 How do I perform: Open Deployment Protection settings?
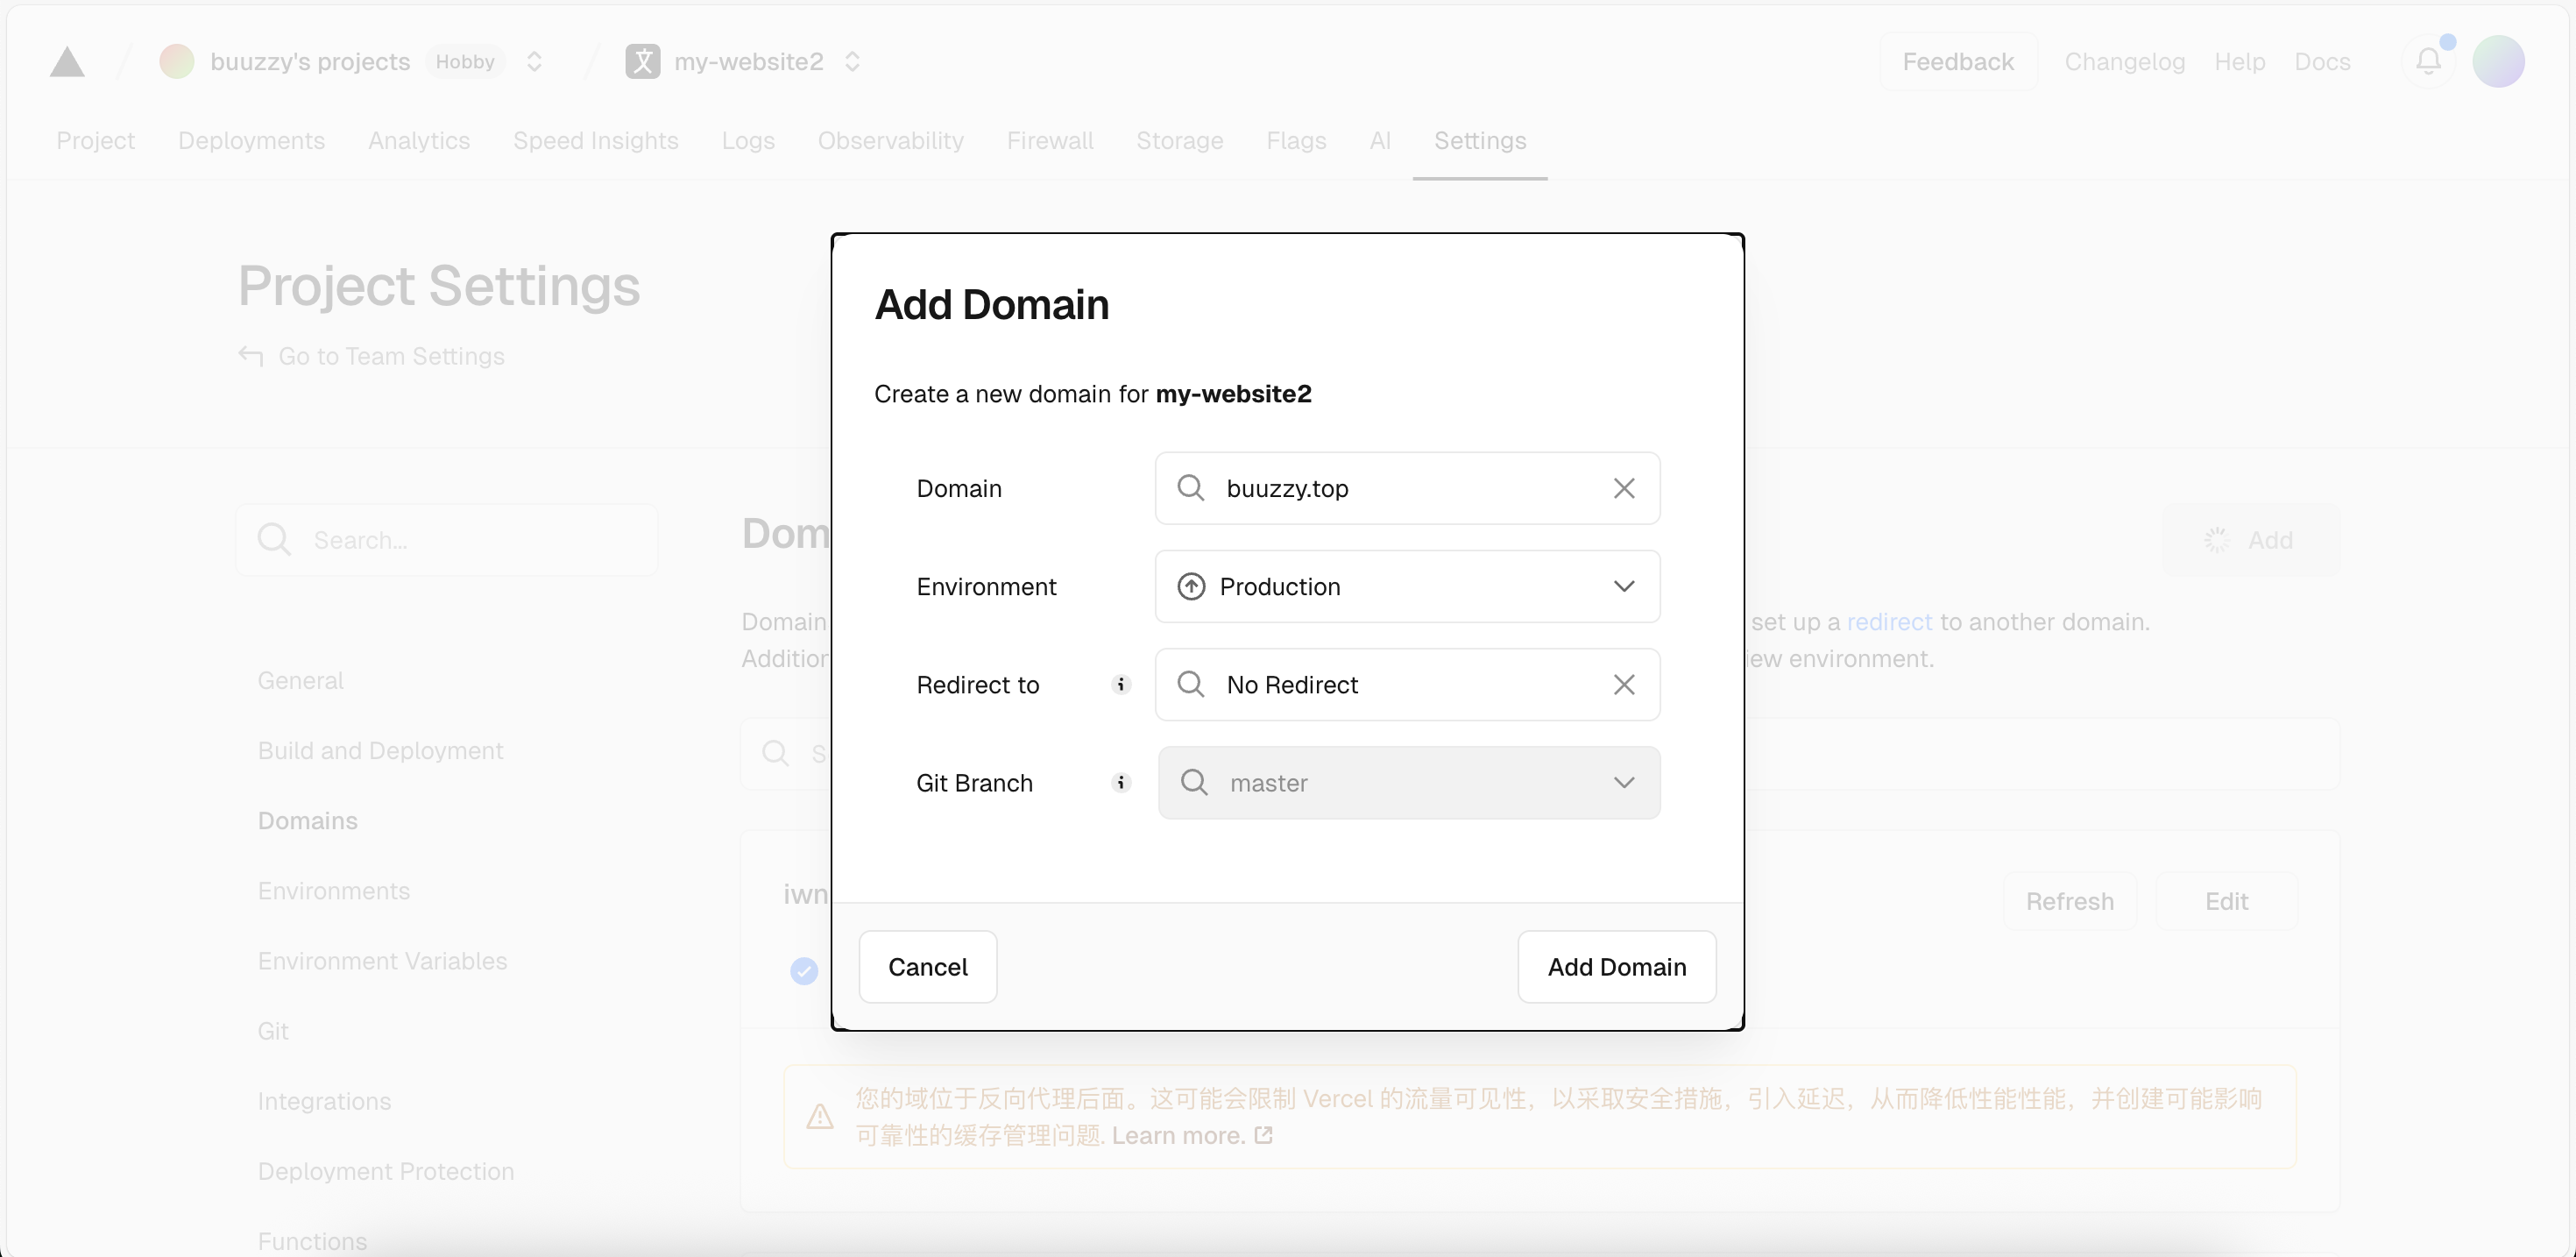coord(386,1171)
